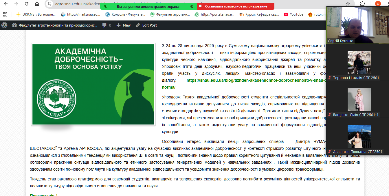Click Edit Post in admin bar

146,25
